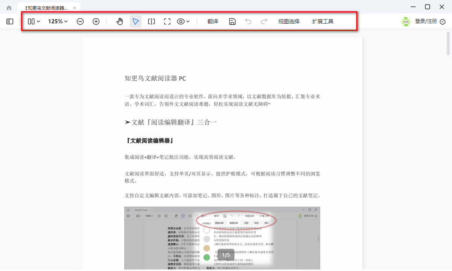
Task: Click the green bird avatar icon
Action: [x=406, y=21]
